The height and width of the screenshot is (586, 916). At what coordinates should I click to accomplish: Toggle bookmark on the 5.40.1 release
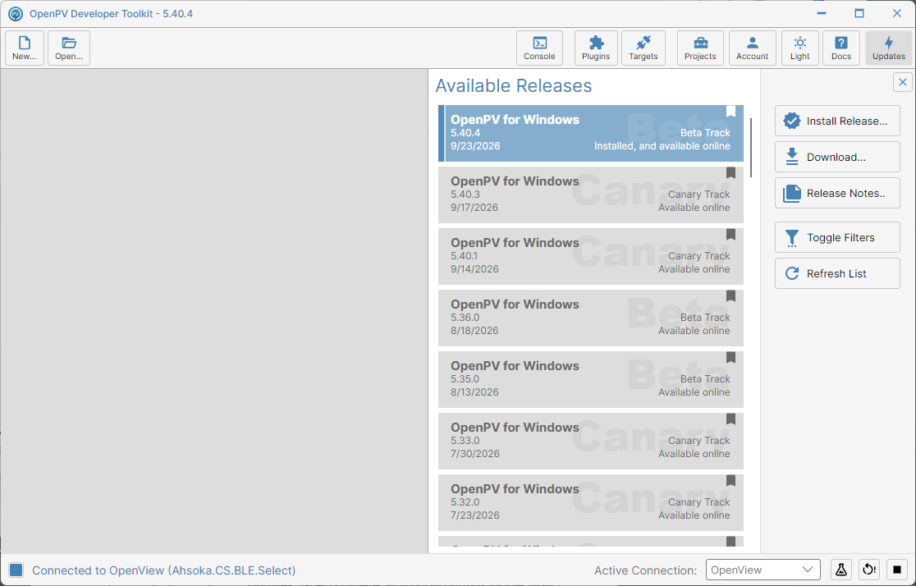coord(731,234)
